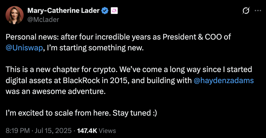Image resolution: width=266 pixels, height=138 pixels.
Task: Open the Grok explain-this-post icon
Action: [x=246, y=11]
